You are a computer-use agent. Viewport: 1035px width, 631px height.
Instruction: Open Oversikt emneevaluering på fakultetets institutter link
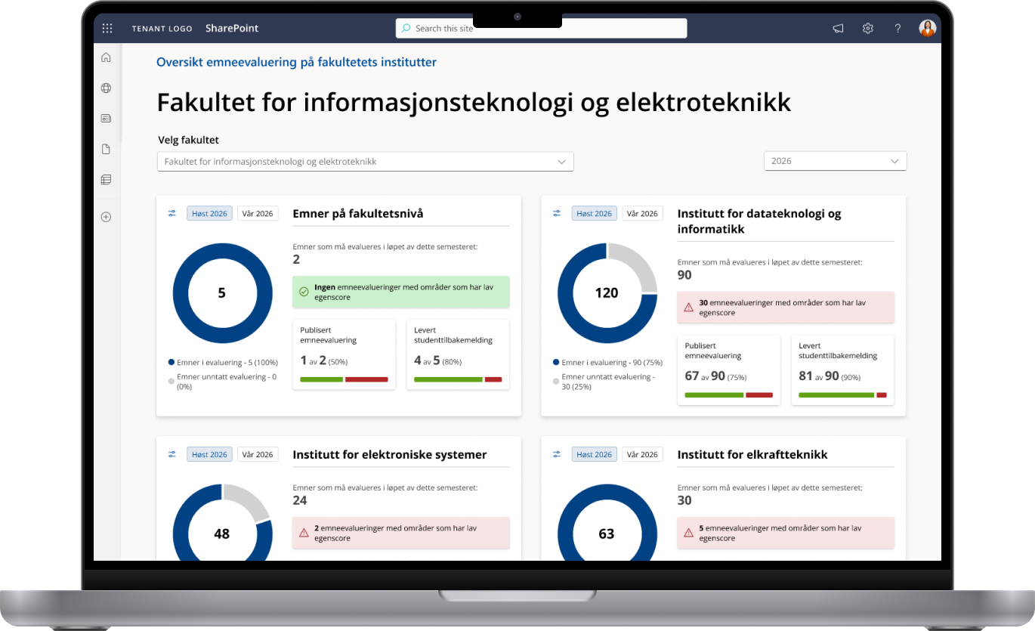tap(296, 62)
